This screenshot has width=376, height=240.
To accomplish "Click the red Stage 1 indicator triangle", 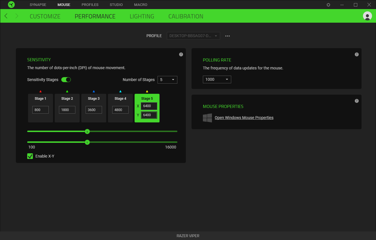I will 41,91.
